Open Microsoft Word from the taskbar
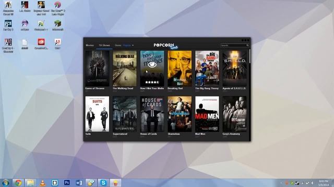Image resolution: width=334 pixels, height=187 pixels. point(79,183)
